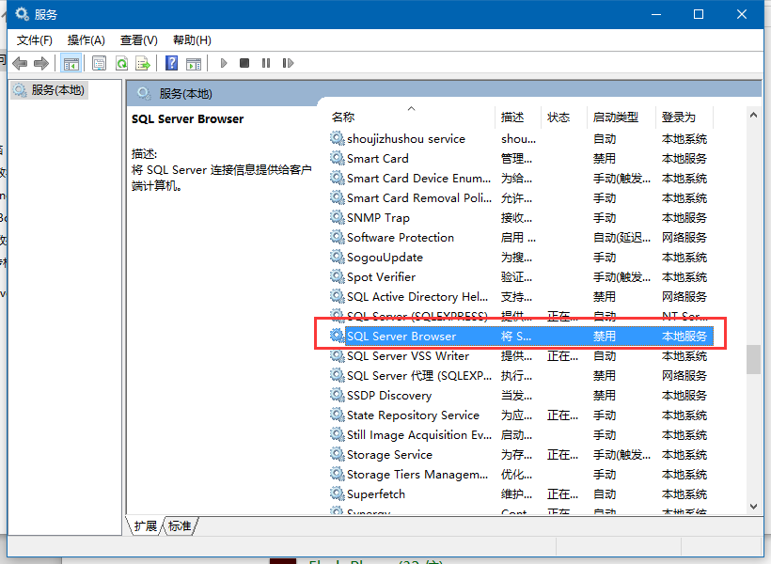This screenshot has height=564, width=771.
Task: Select Smart Card Removal Poli... service
Action: point(521,198)
